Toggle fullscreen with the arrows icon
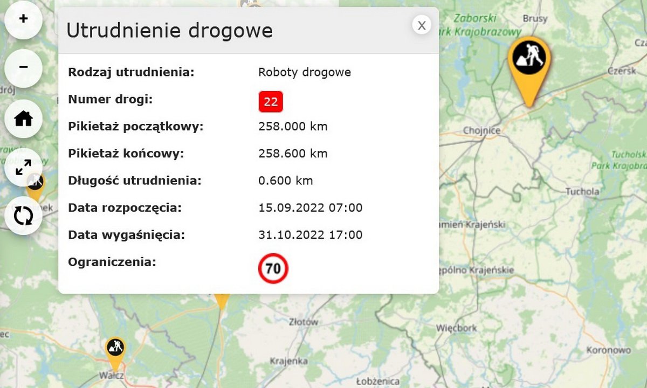This screenshot has height=388, width=647. (23, 168)
